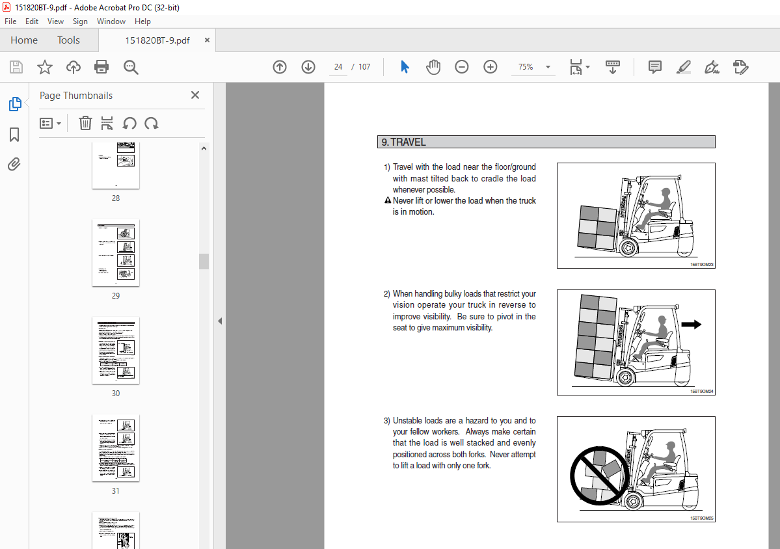Activate the hand pan tool
780x549 pixels.
433,67
